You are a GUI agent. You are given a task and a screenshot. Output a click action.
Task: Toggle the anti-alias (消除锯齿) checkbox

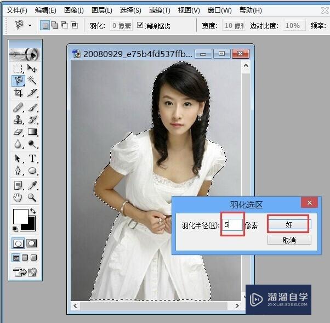140,25
